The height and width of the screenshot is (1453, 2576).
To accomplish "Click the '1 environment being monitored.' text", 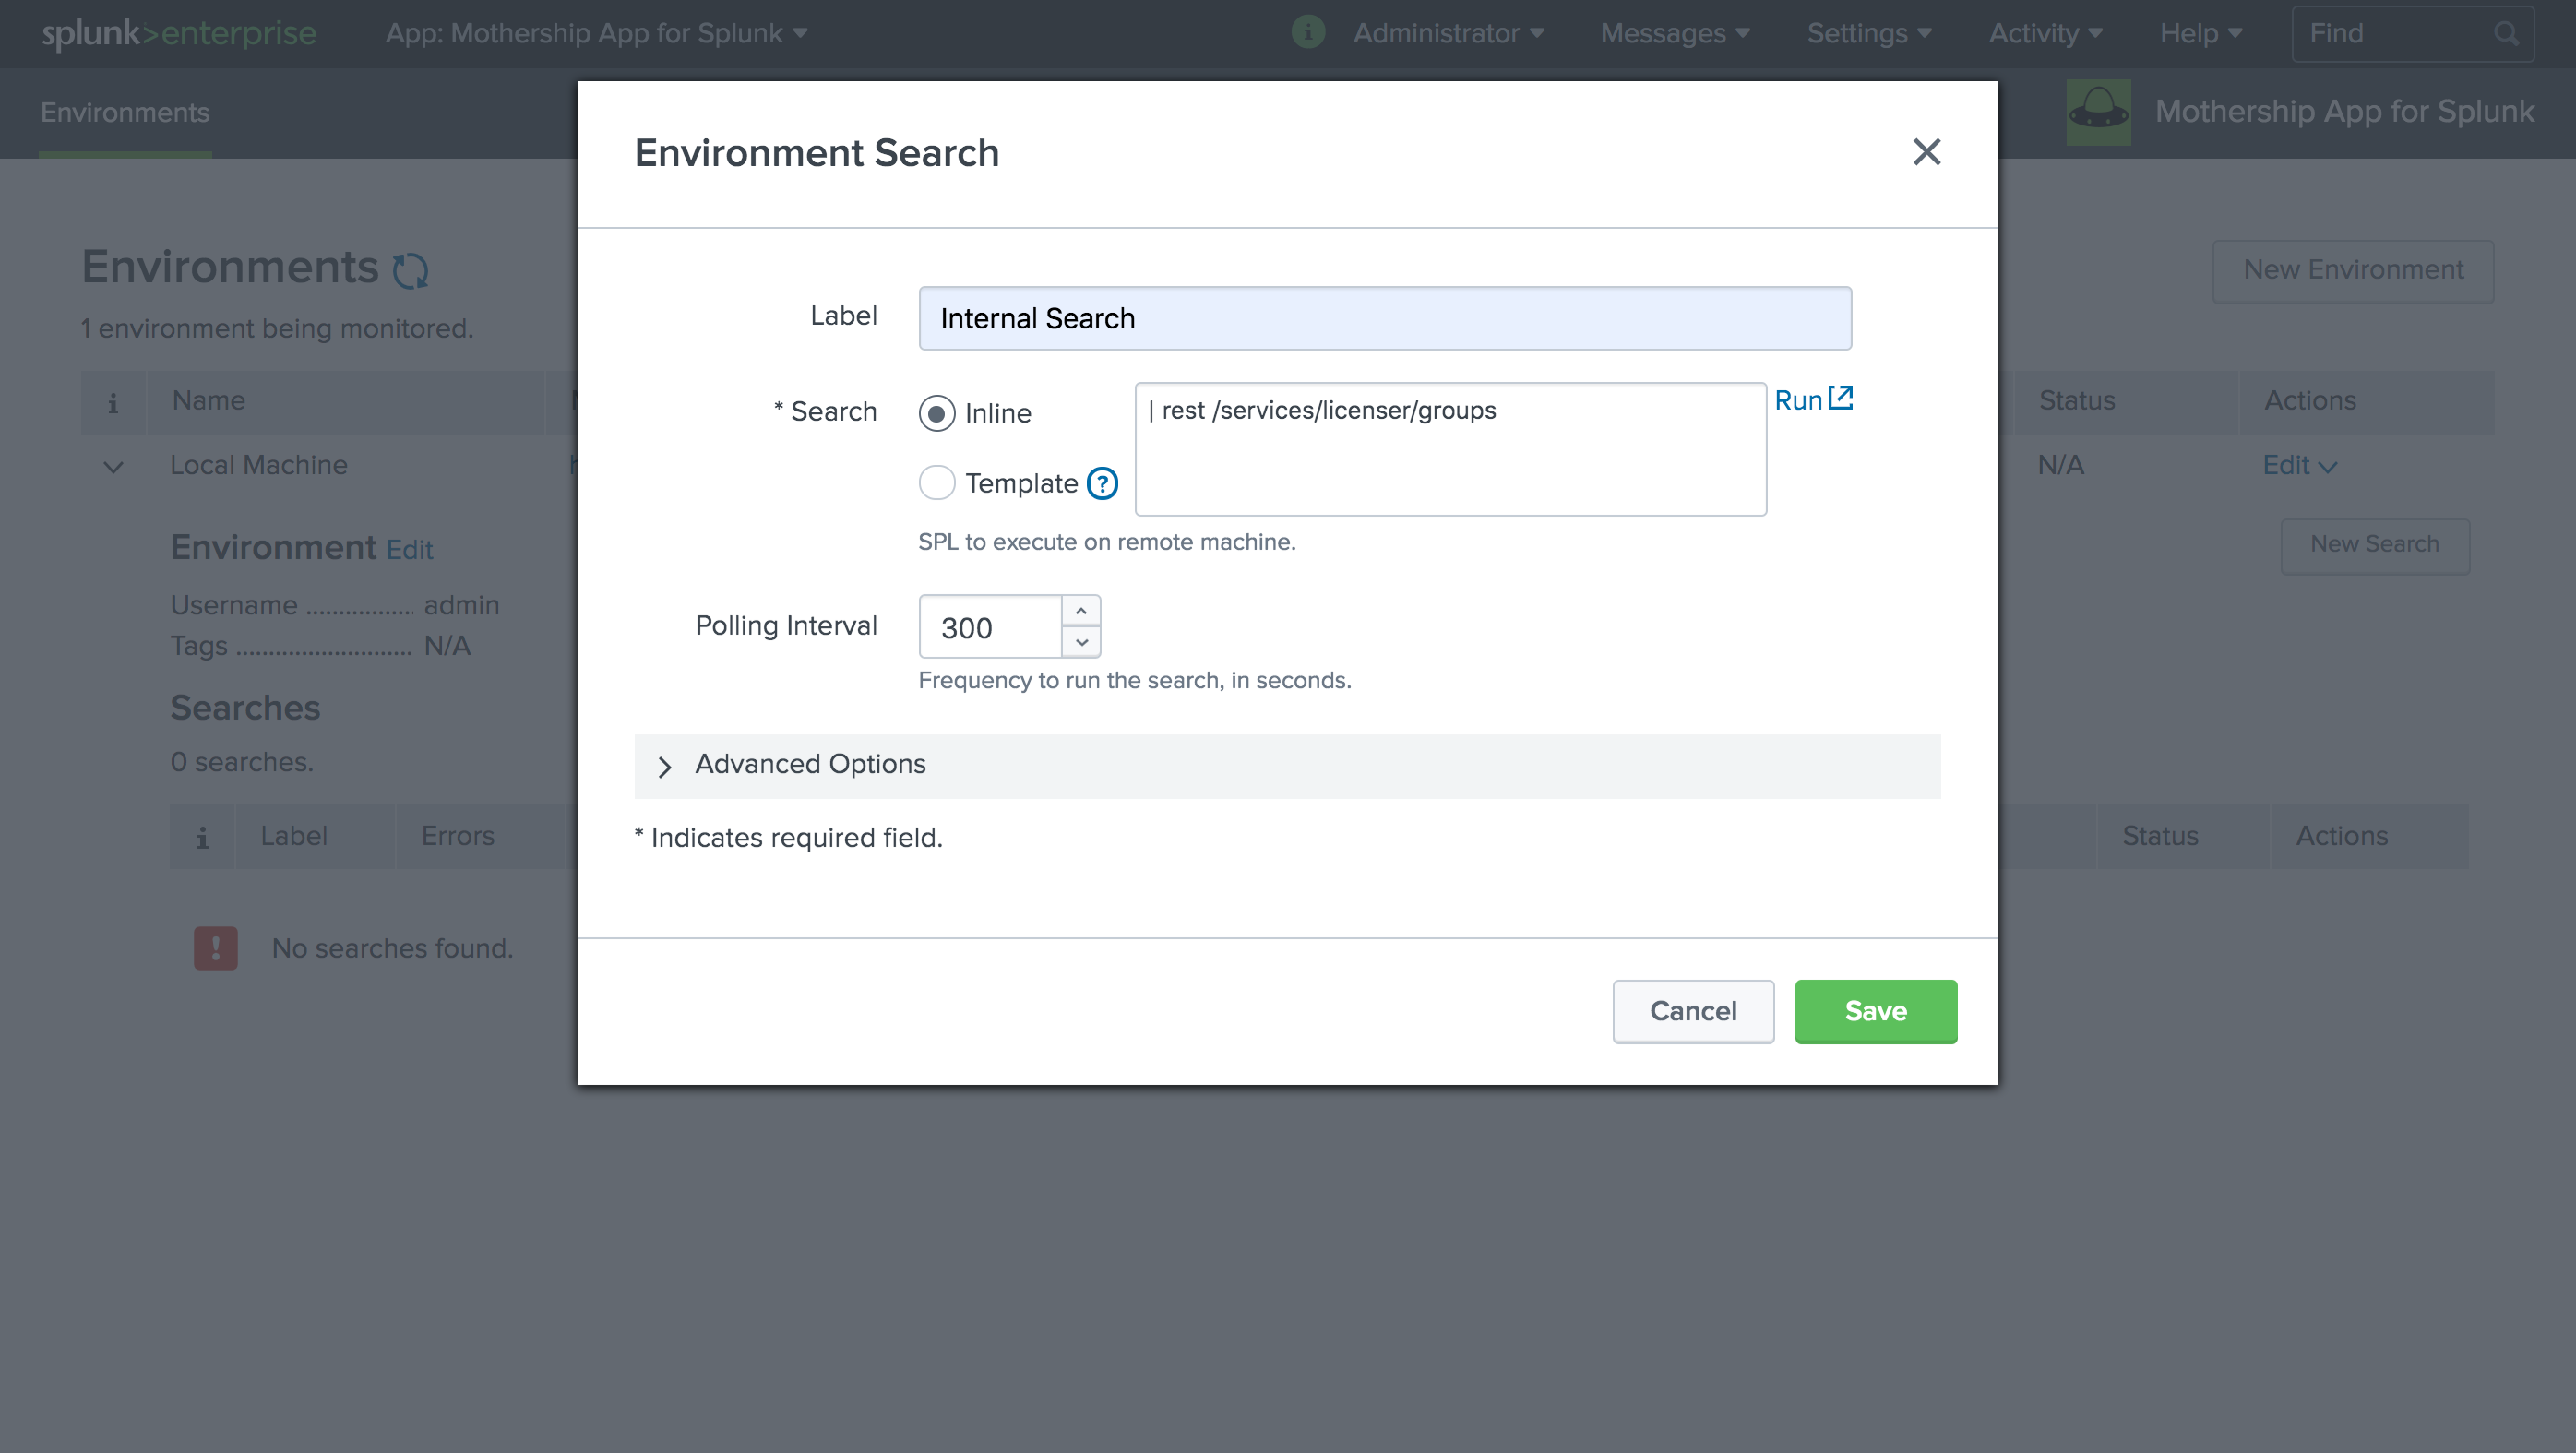I will coord(277,328).
